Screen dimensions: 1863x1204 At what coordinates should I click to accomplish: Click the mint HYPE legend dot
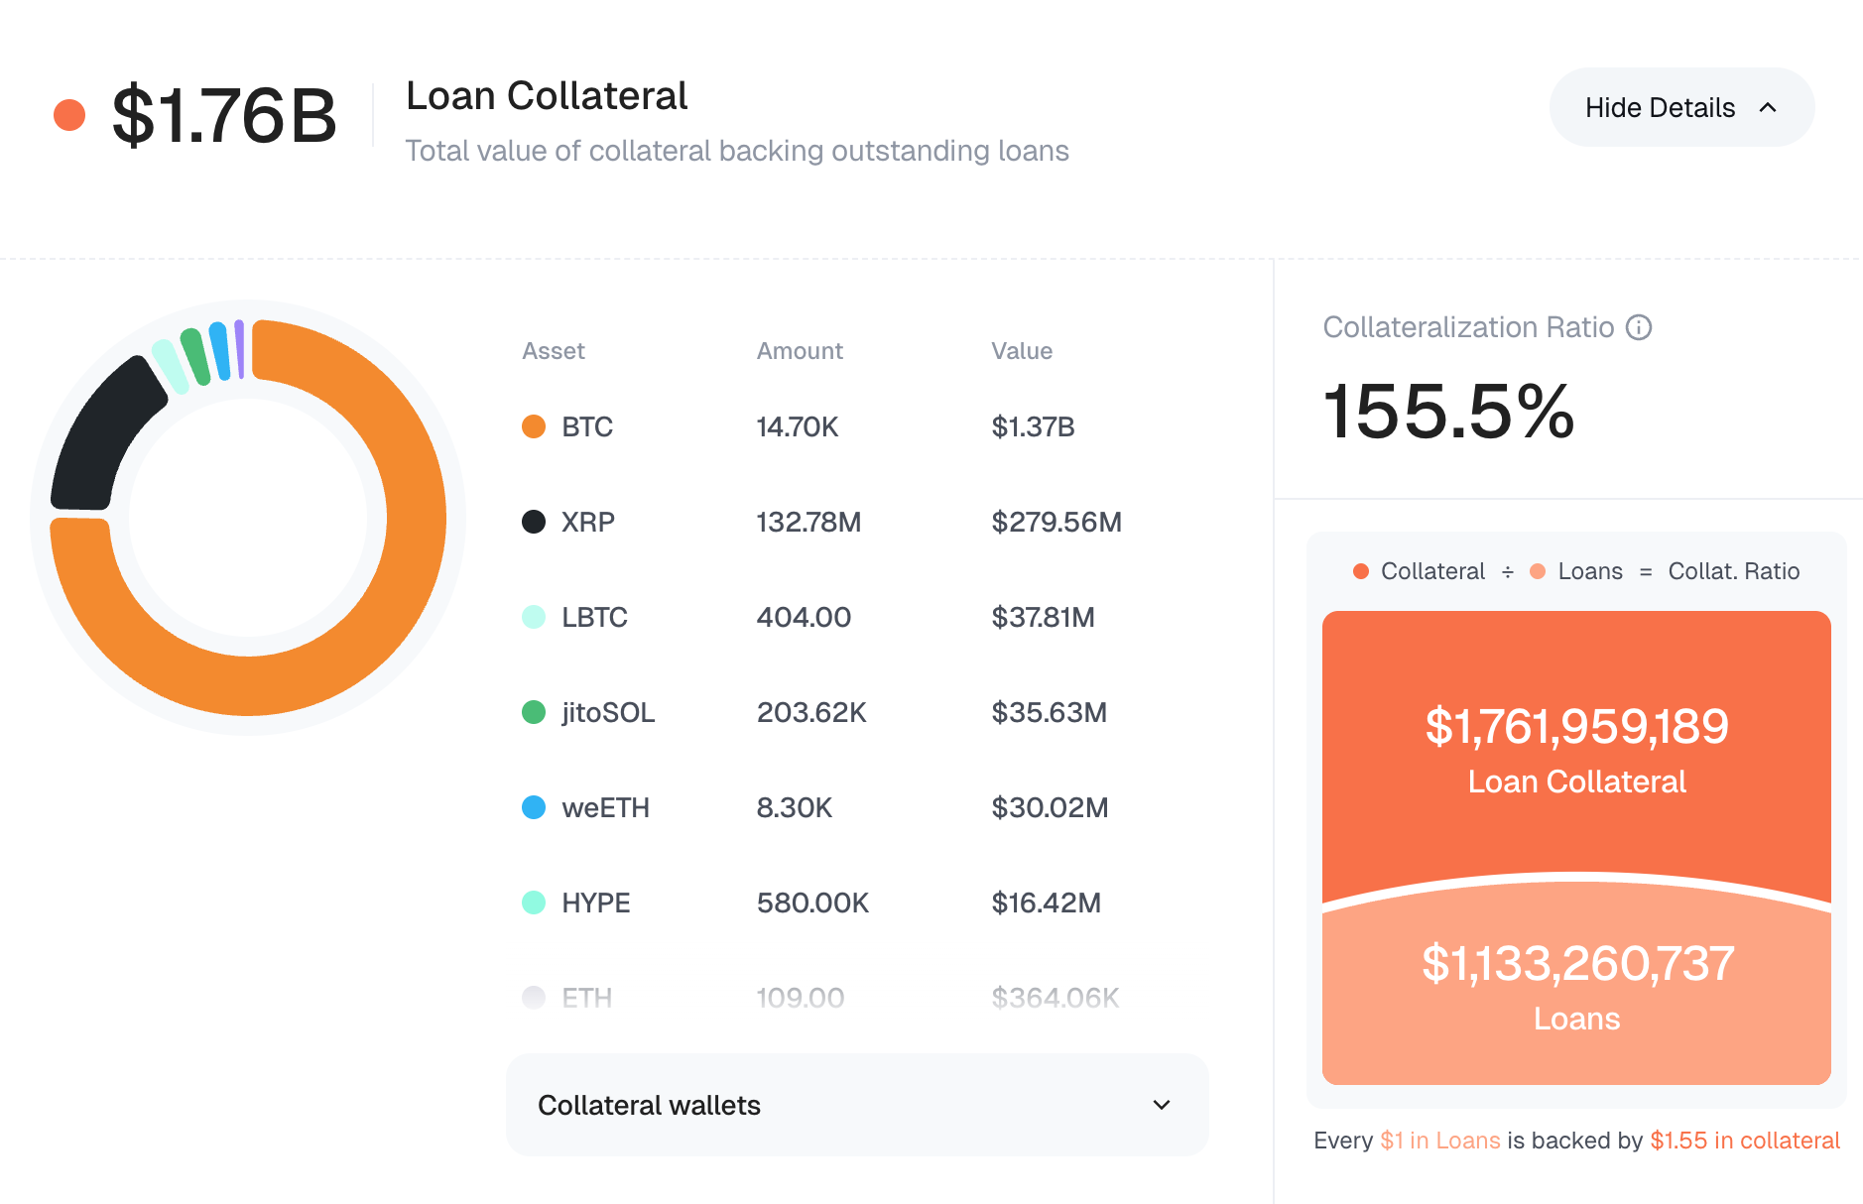[x=534, y=903]
